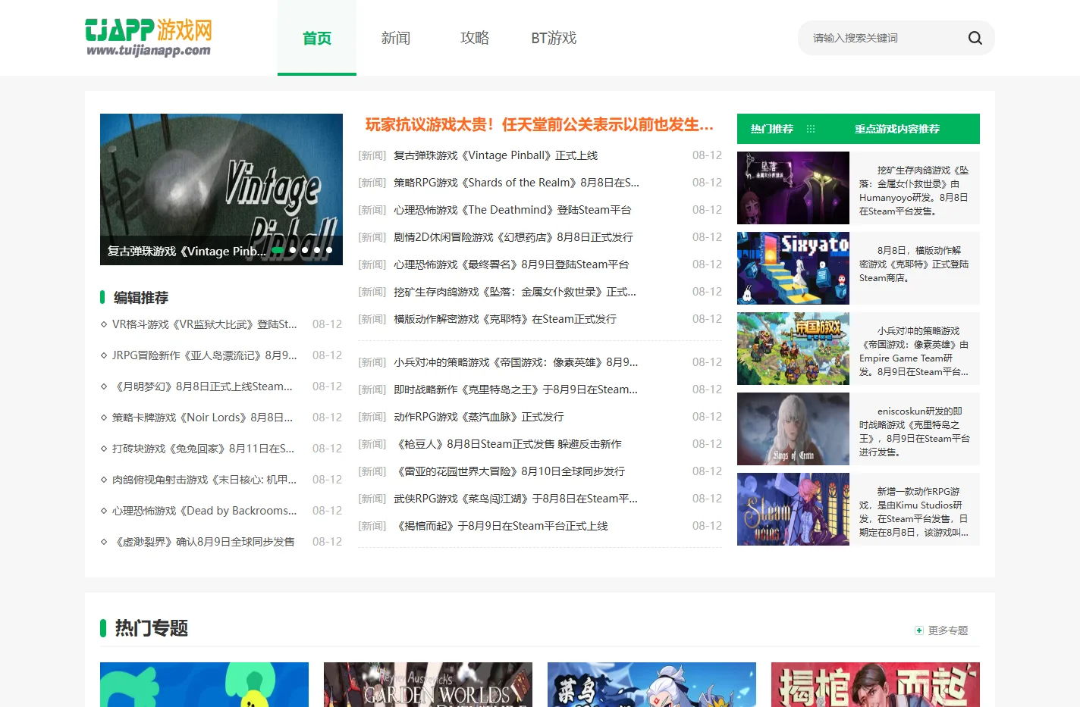This screenshot has height=707, width=1080.
Task: Open the blue cartoon topic card
Action: tap(204, 685)
